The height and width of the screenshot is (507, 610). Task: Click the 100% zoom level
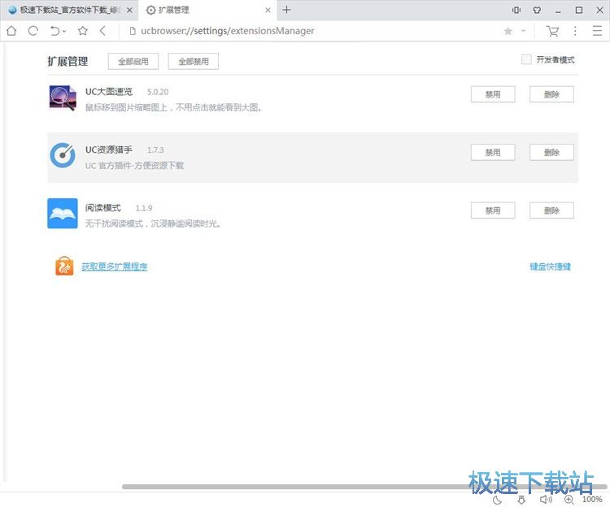[592, 499]
